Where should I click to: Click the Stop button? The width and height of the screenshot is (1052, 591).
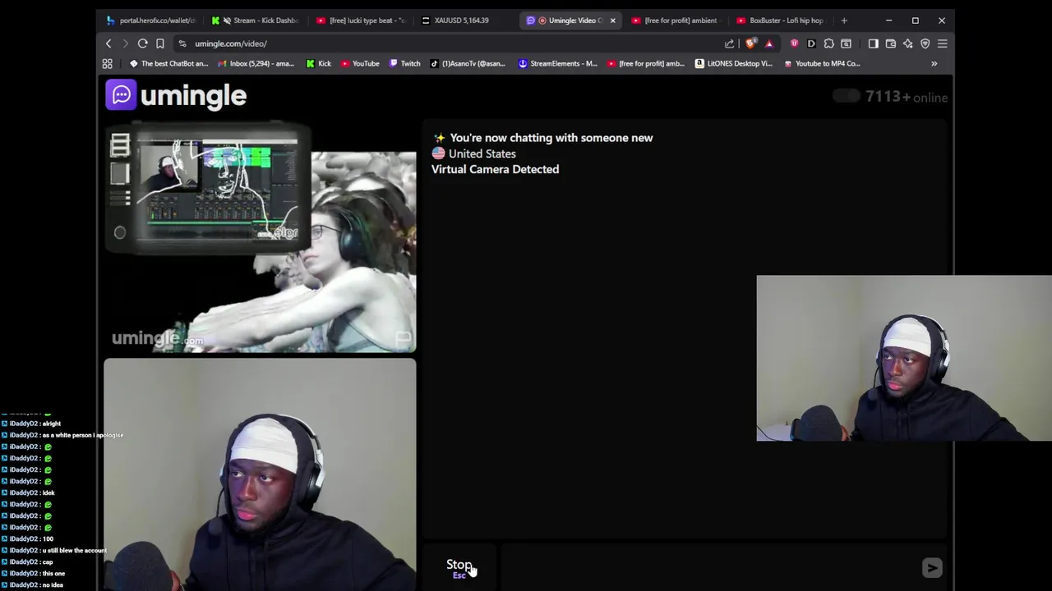[x=459, y=567]
